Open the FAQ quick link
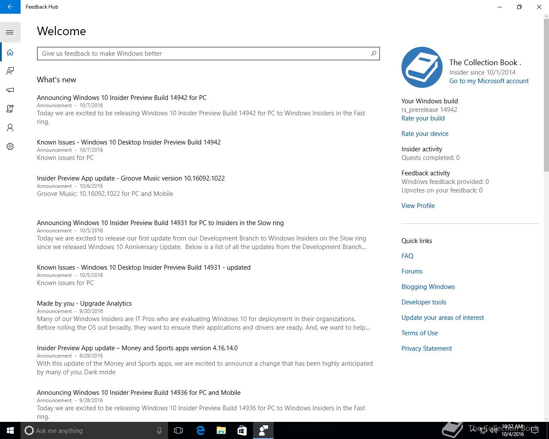Screen dimensions: 549x439 click(407, 256)
